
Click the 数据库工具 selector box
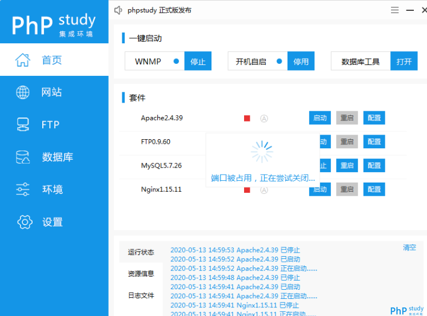pyautogui.click(x=361, y=61)
